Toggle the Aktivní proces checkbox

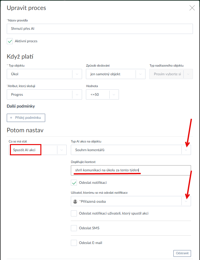(10, 41)
